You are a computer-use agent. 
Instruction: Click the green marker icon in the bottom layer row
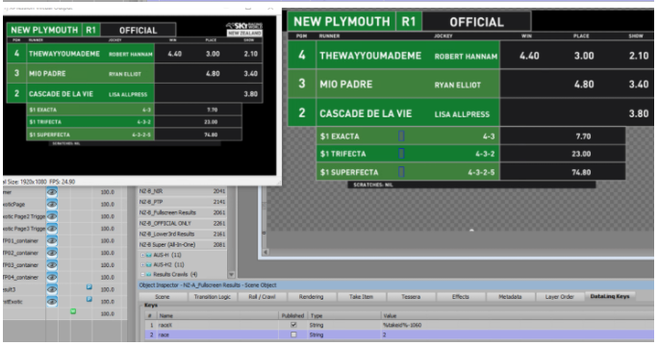[x=73, y=311]
